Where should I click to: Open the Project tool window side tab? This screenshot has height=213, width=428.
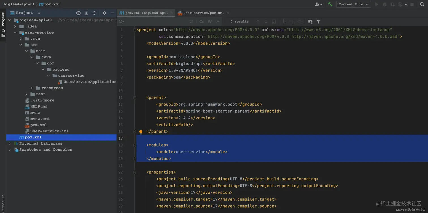3,25
